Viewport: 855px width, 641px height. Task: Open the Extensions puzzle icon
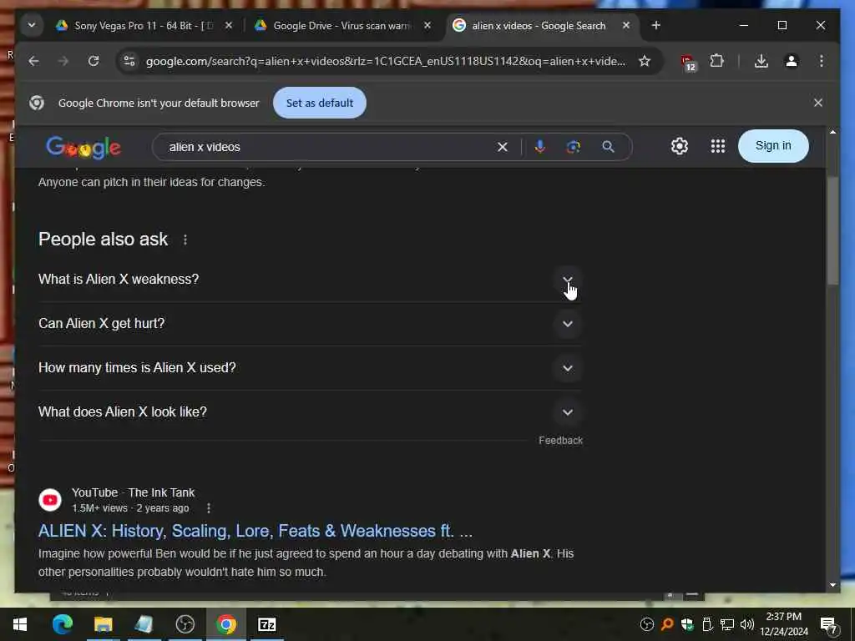tap(716, 61)
